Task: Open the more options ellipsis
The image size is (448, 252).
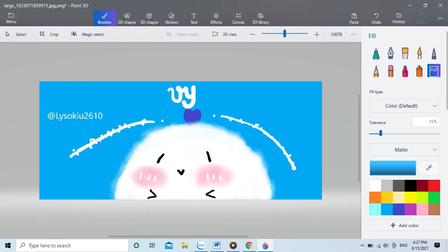Action: [x=353, y=34]
